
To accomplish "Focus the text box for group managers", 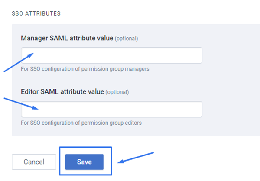I will [111, 55].
